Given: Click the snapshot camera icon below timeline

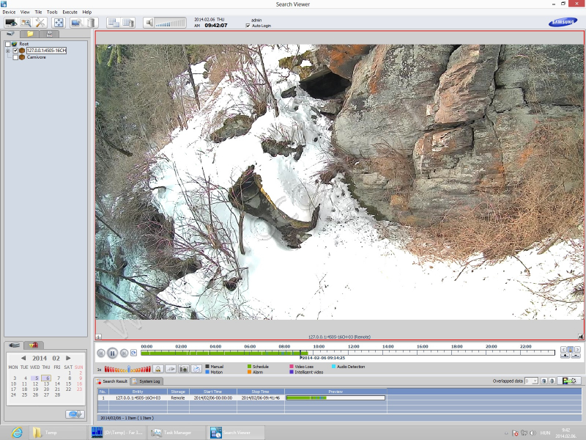Looking at the screenshot, I should (184, 369).
